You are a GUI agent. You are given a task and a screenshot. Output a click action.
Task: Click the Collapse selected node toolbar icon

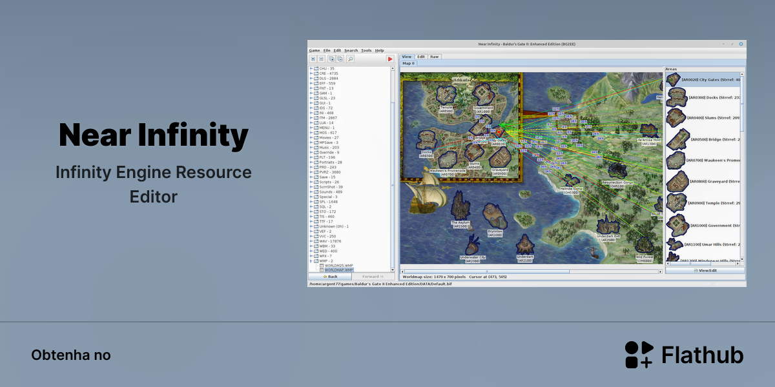pos(321,59)
